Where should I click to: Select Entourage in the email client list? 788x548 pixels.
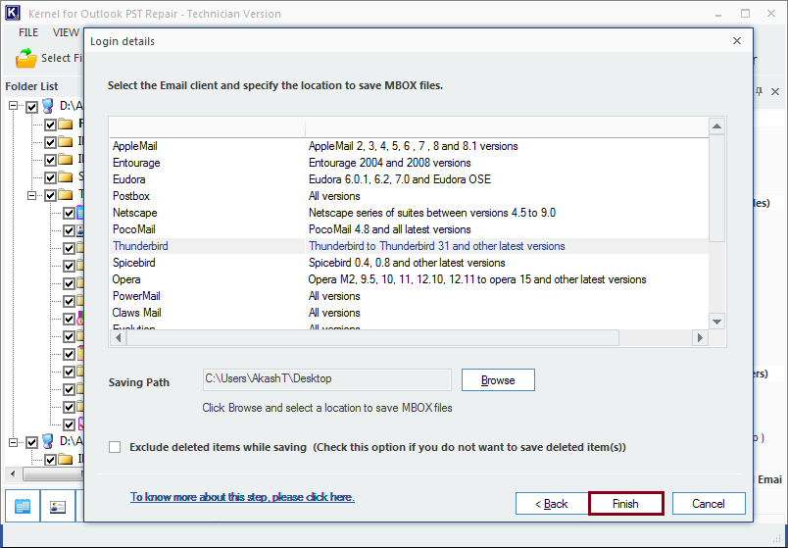click(x=136, y=163)
